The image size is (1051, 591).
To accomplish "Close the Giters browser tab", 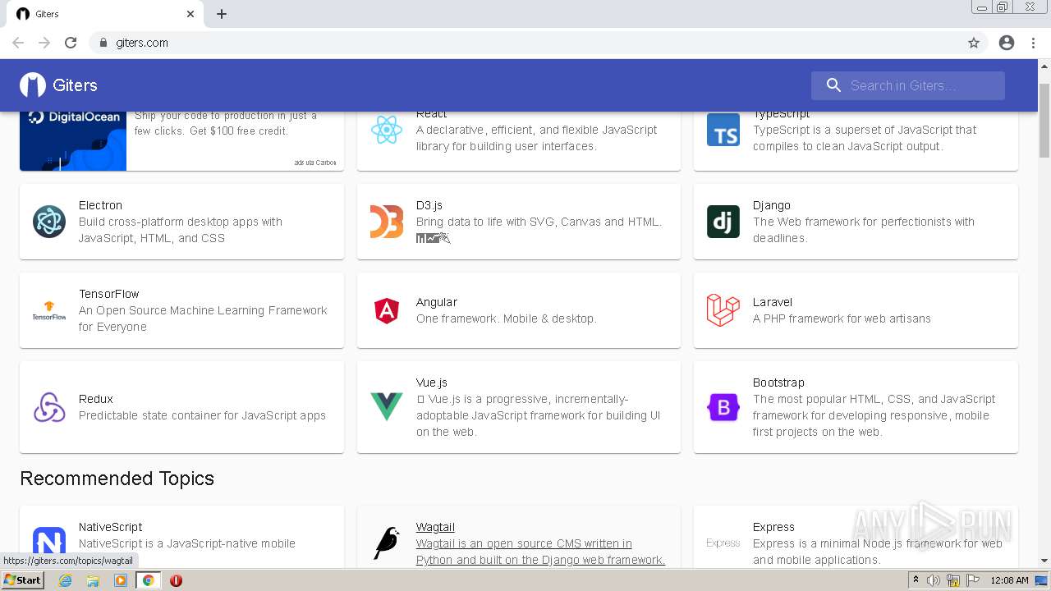I will (x=190, y=14).
